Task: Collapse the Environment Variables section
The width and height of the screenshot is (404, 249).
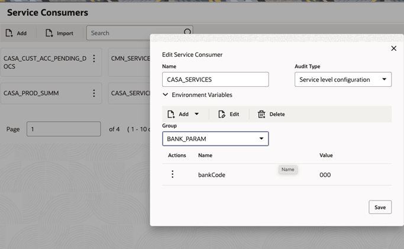Action: tap(166, 95)
